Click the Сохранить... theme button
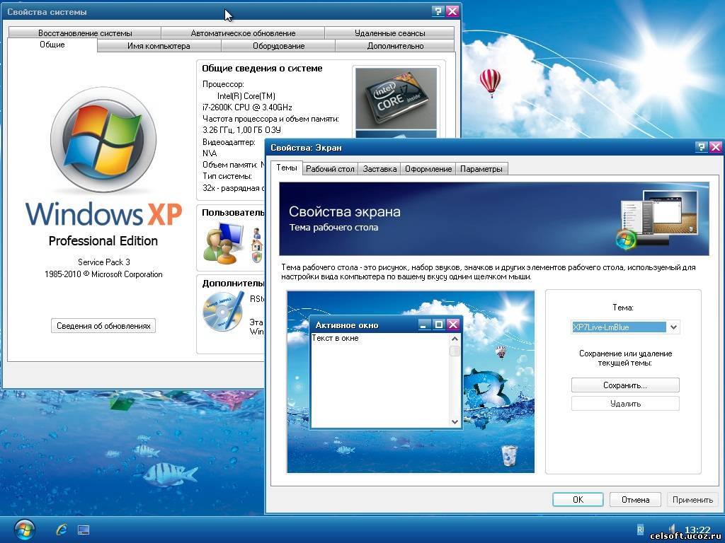 625,385
